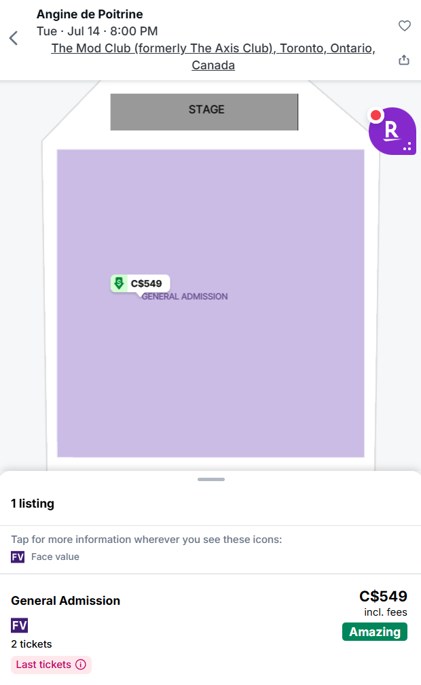Viewport: 421px width, 685px height.
Task: Tap the green dollar sign on the price pin
Action: 120,283
